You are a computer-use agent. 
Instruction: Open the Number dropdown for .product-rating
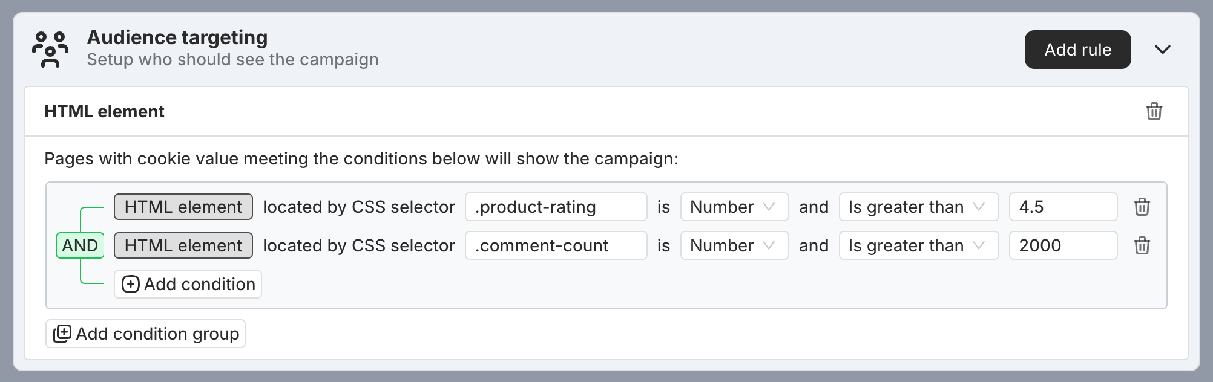tap(734, 207)
